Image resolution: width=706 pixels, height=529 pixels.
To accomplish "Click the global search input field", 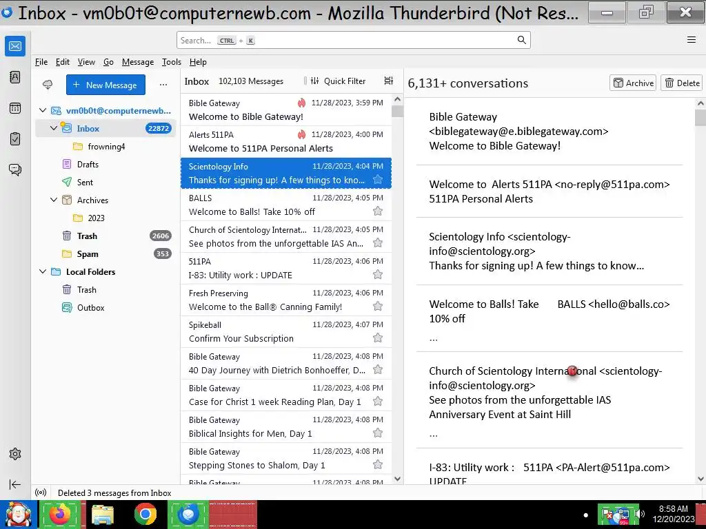I will tap(354, 40).
